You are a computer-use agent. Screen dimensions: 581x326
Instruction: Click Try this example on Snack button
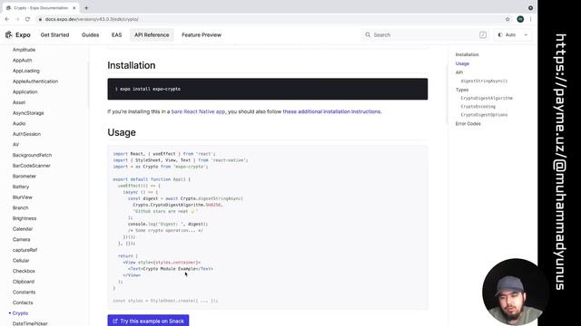pyautogui.click(x=148, y=321)
